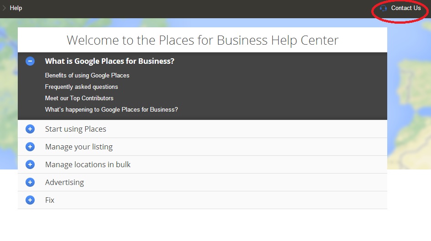Screen dimensions: 431x241
Task: Expand the Manage your listing section
Action: click(x=79, y=147)
